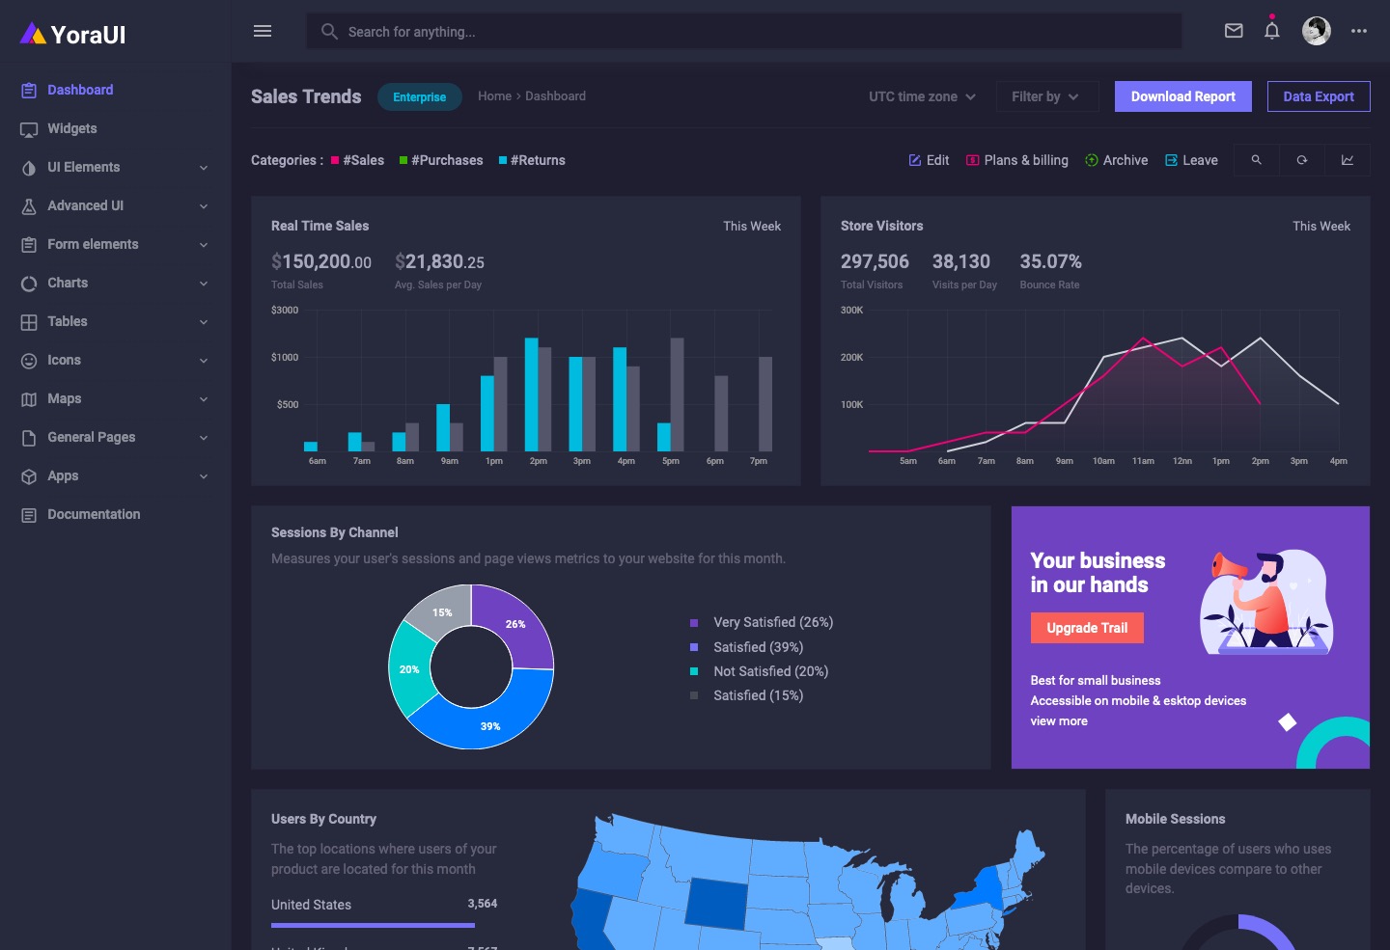Screen dimensions: 1390x950
Task: Click the #Sales pink category swatch
Action: pyautogui.click(x=335, y=160)
